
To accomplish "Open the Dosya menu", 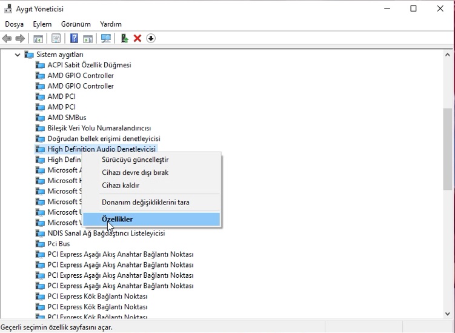I will coord(14,24).
